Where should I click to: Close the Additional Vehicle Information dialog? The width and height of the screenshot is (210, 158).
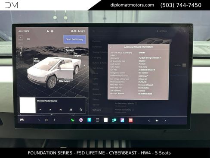click(111, 47)
